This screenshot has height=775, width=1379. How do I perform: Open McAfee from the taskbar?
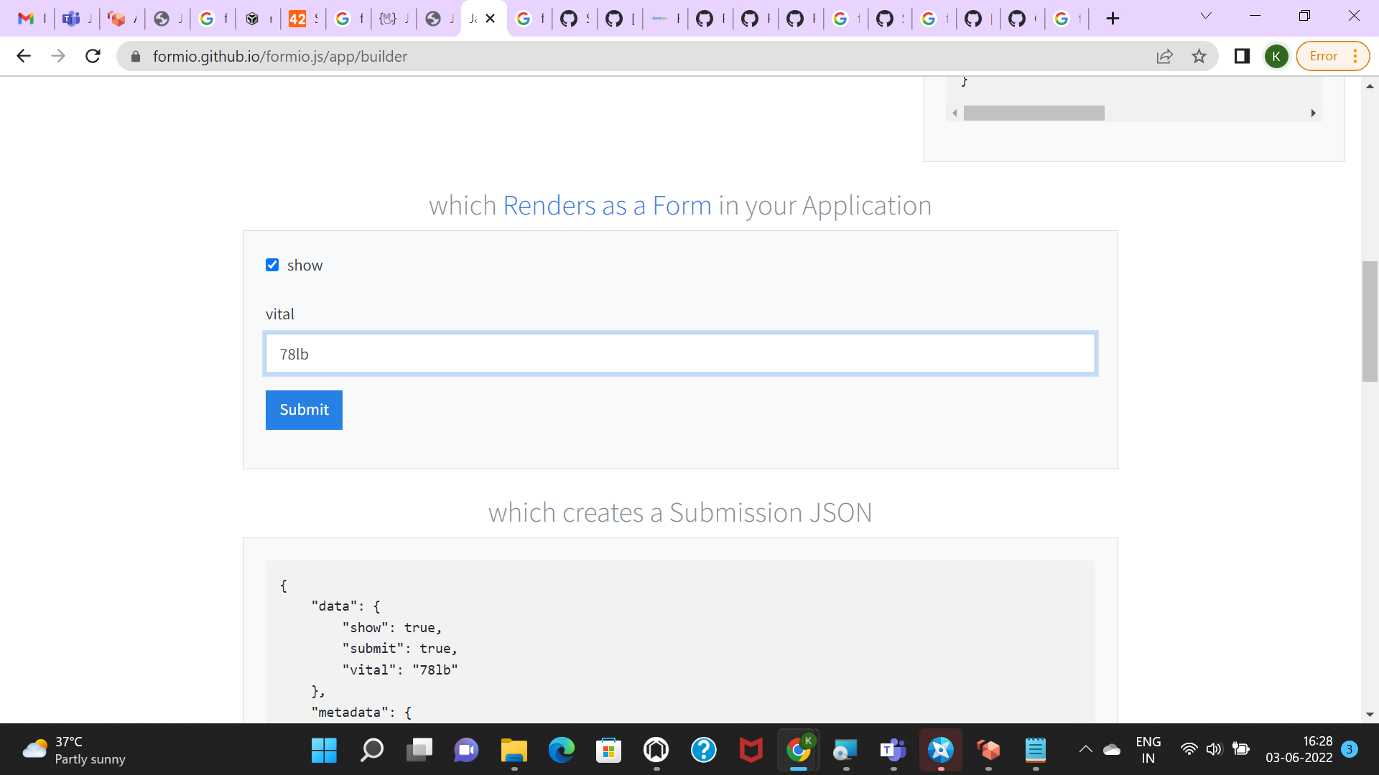pyautogui.click(x=751, y=751)
